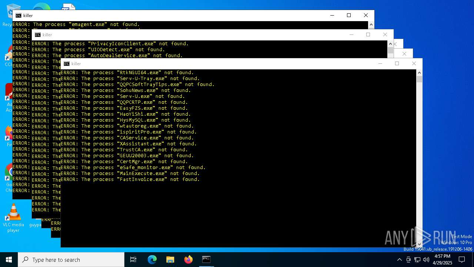474x267 pixels.
Task: Click the "XAssistant.exe" error line
Action: (128, 144)
